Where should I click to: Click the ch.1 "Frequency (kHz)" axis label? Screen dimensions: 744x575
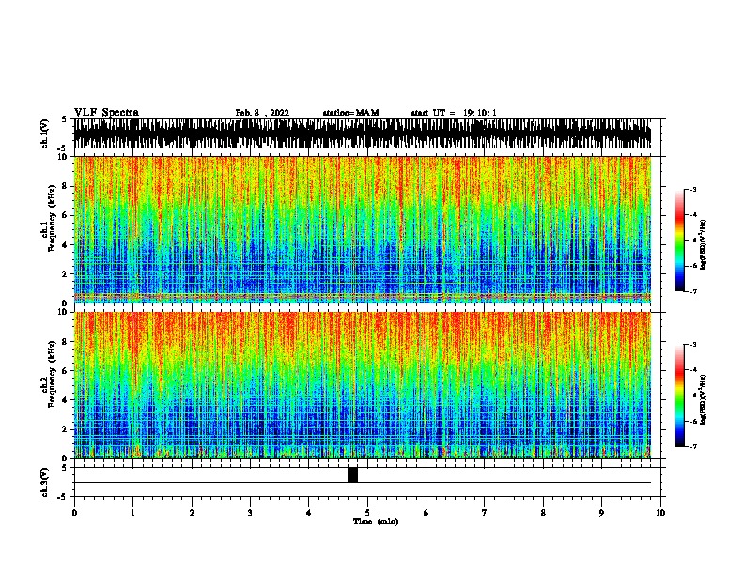coord(52,218)
